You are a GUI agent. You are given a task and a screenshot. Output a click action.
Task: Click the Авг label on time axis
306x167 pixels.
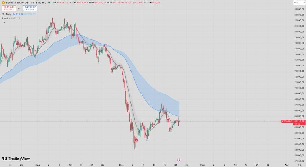[x=286, y=165]
